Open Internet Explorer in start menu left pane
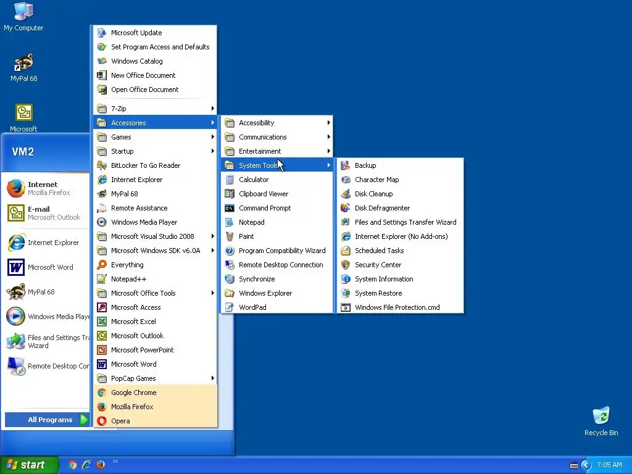 46,243
